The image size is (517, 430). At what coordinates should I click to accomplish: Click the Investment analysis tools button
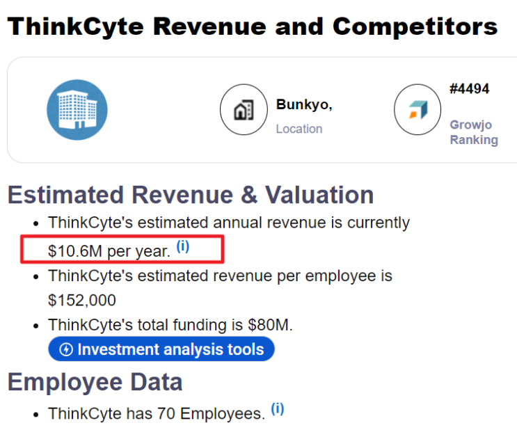pos(161,349)
